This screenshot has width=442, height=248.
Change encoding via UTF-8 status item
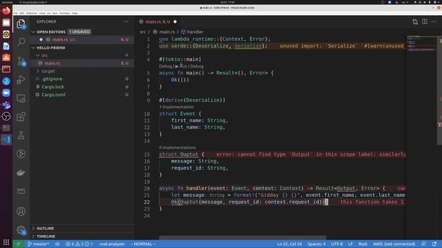pos(337,244)
